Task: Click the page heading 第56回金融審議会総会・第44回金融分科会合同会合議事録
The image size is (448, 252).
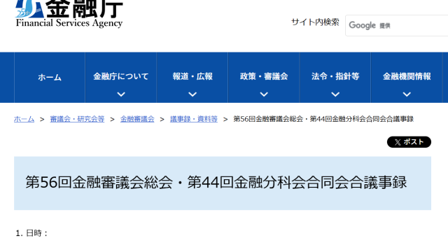Action: coord(216,183)
